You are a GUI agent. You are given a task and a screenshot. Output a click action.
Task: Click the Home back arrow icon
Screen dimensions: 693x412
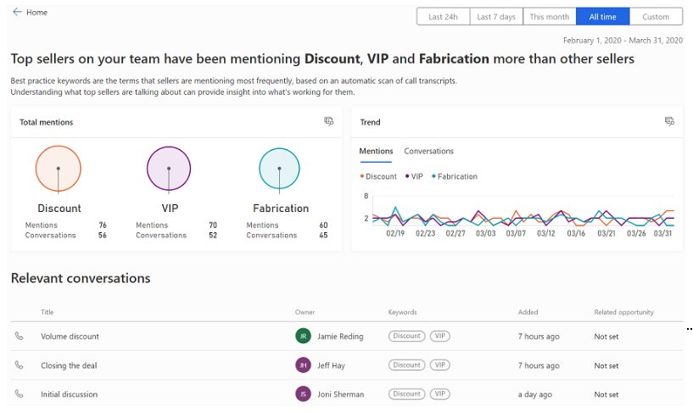(x=17, y=13)
